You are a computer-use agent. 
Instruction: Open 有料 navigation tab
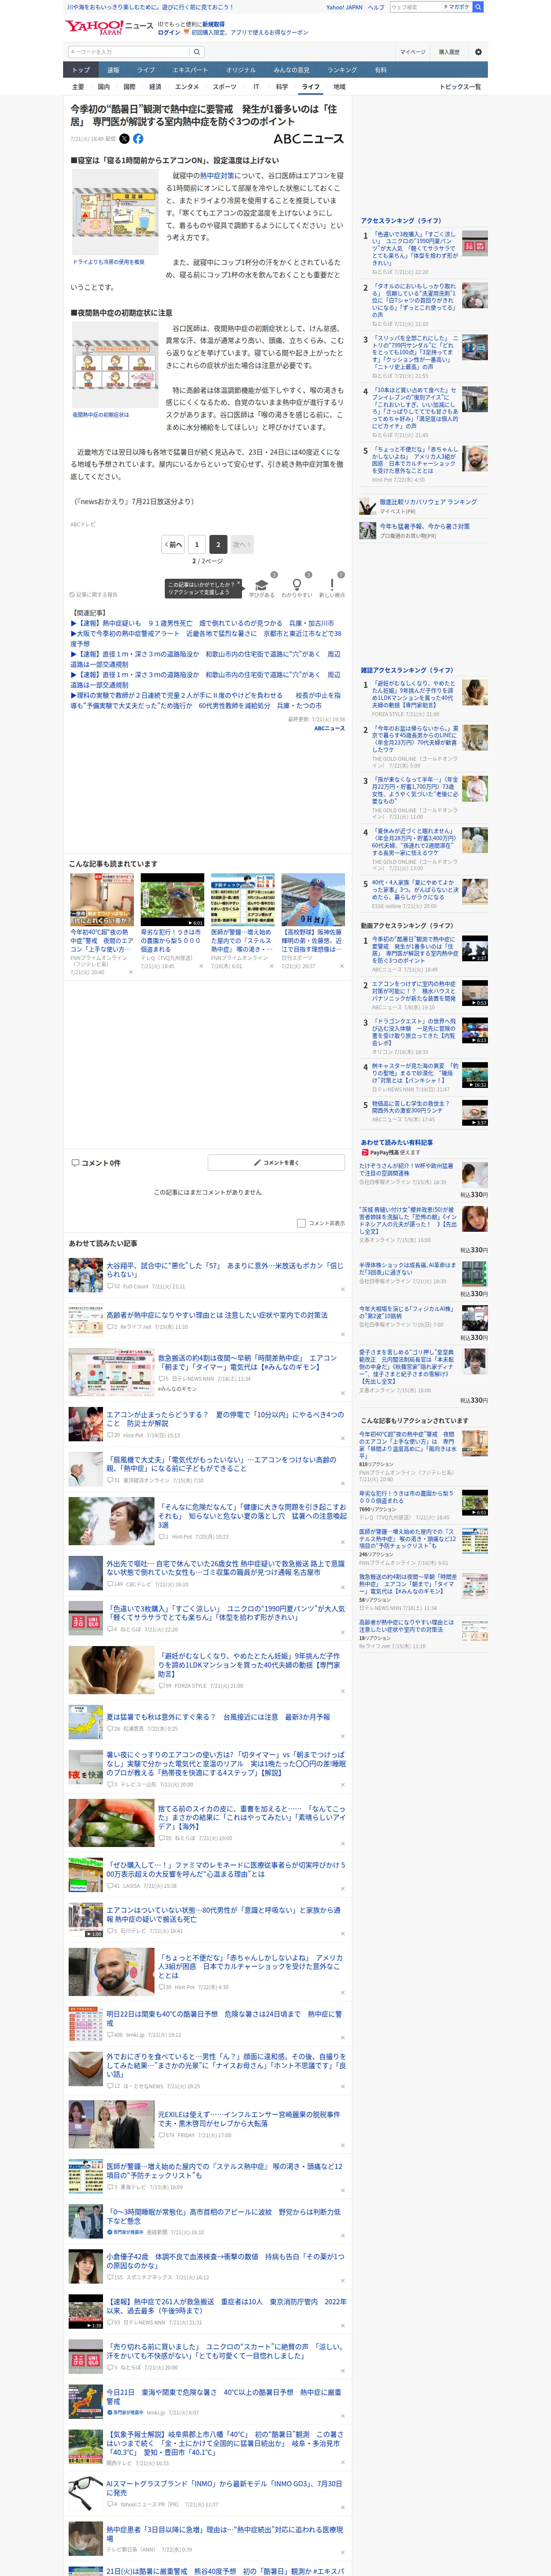coord(381,70)
